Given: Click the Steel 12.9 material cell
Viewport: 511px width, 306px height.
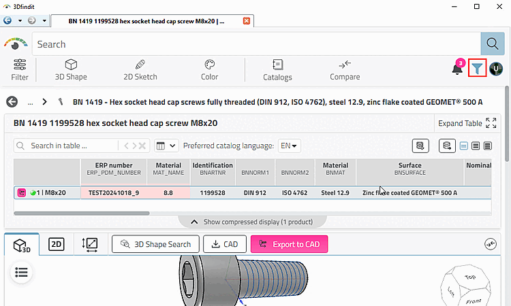Looking at the screenshot, I should (335, 193).
